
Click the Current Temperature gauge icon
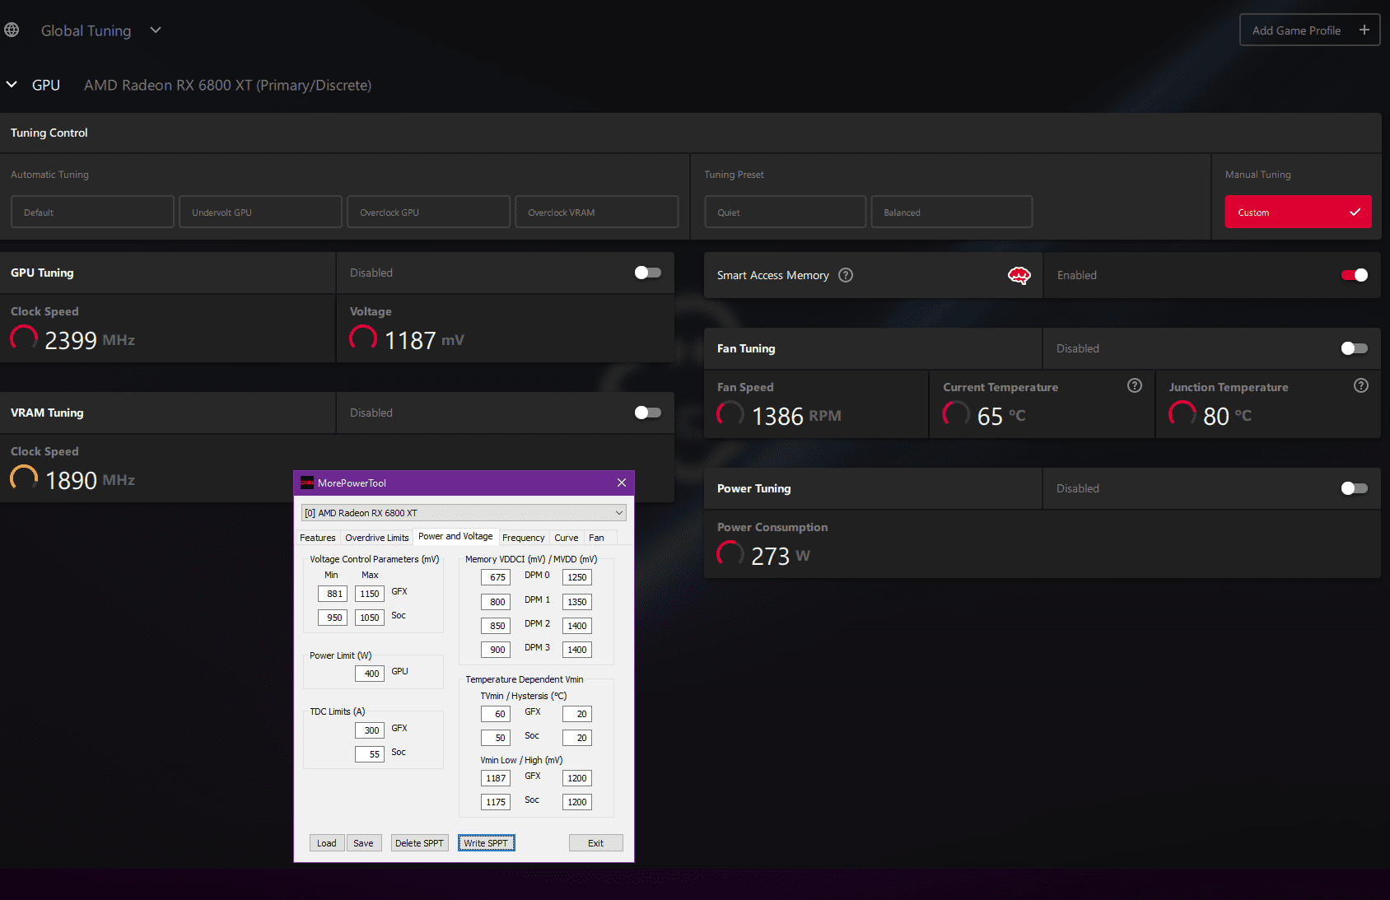click(x=956, y=414)
